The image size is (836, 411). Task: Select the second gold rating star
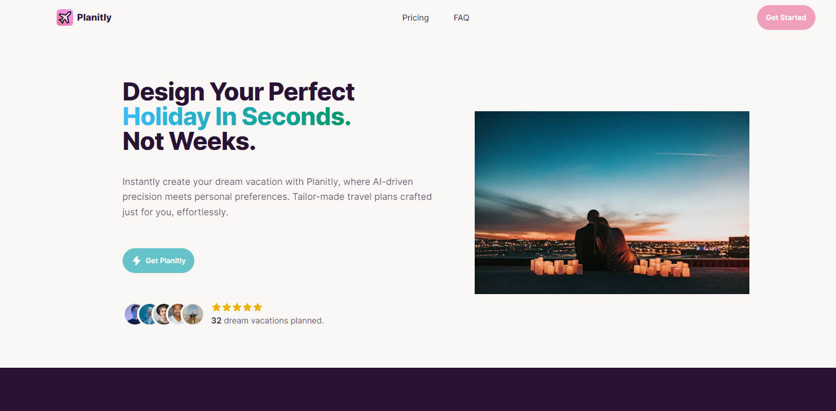[227, 307]
